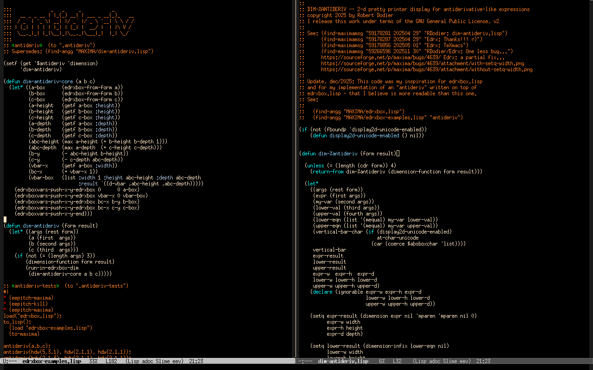Click the U: coding system indicator in left mode line
The image size is (593, 370).
pos(6,361)
